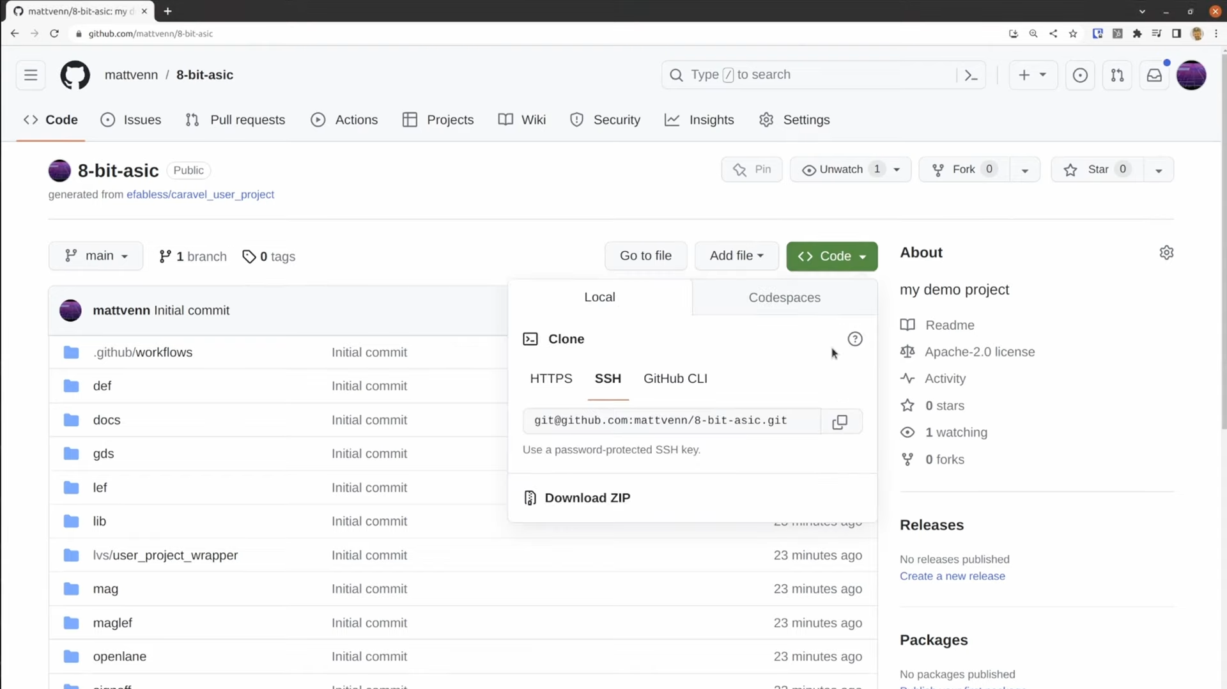The height and width of the screenshot is (689, 1227).
Task: Click the browser zoom magnifier icon
Action: point(1033,33)
